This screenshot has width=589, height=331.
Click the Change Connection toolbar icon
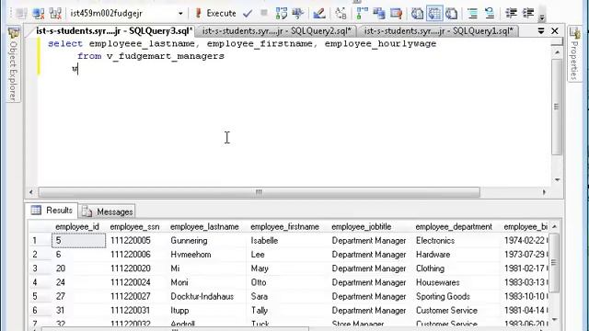click(55, 14)
